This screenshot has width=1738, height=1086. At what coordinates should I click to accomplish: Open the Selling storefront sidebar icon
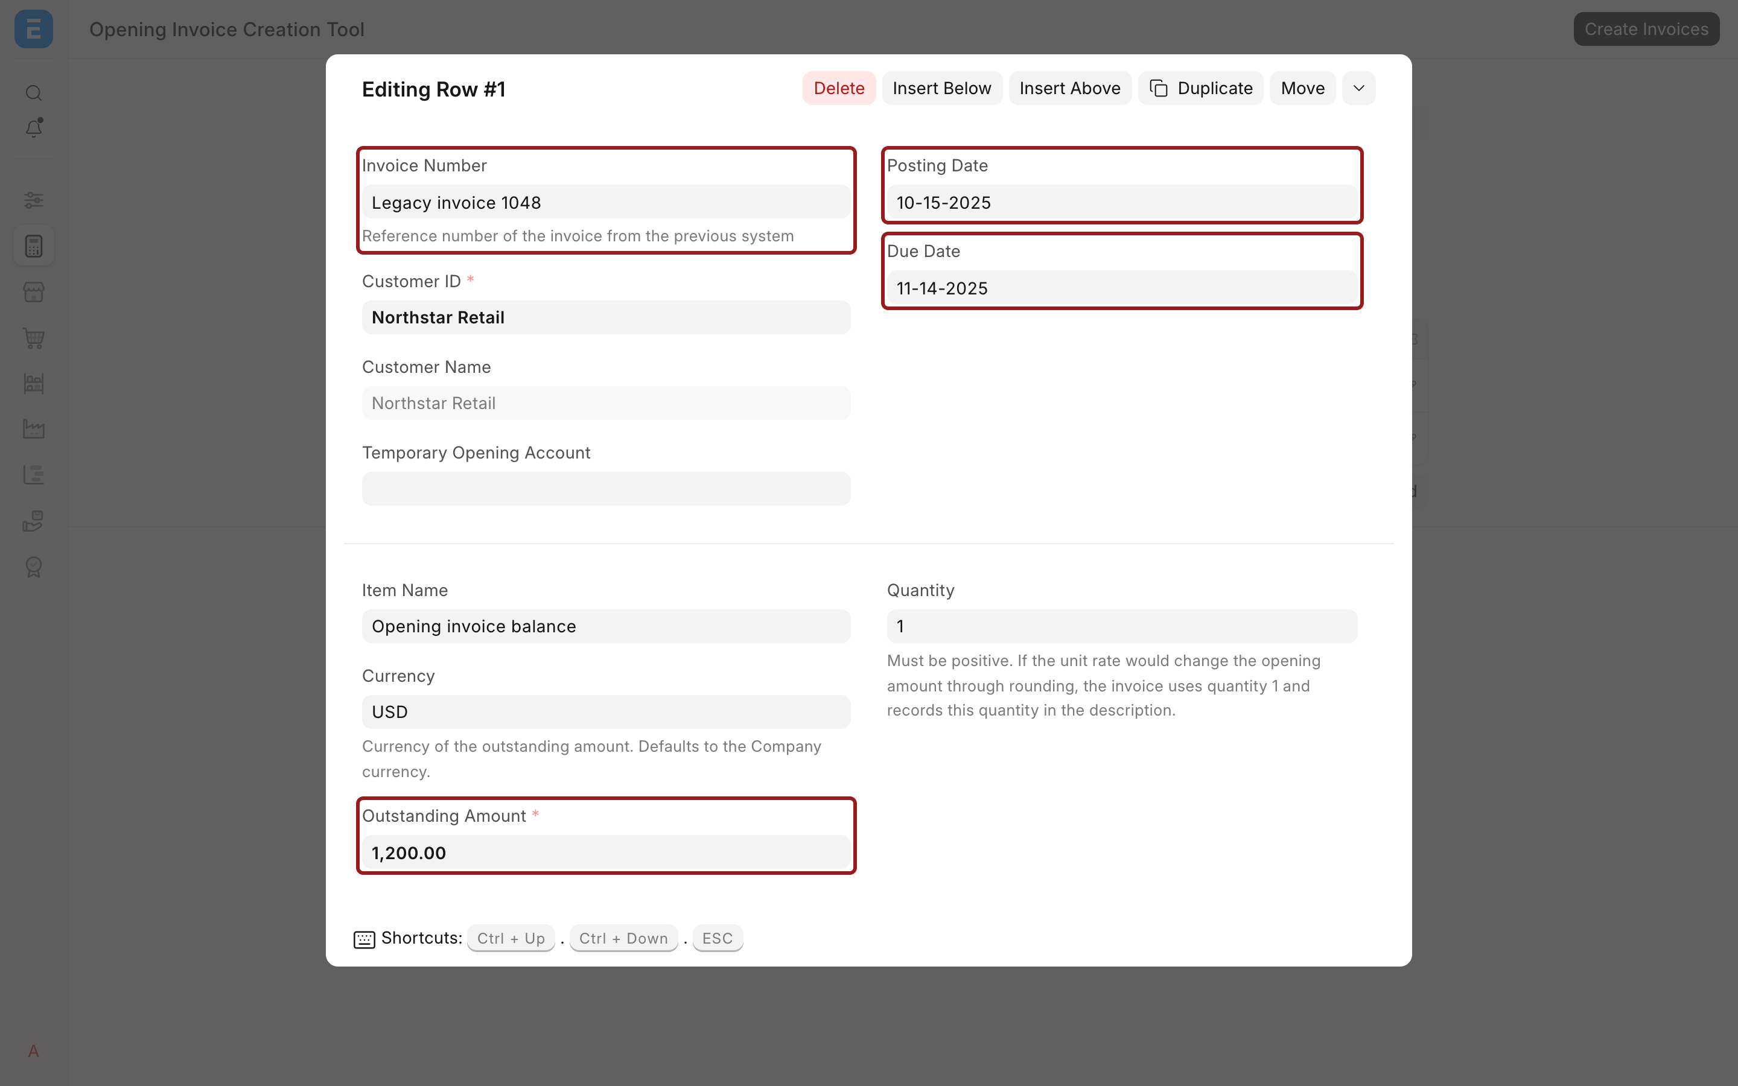tap(34, 293)
